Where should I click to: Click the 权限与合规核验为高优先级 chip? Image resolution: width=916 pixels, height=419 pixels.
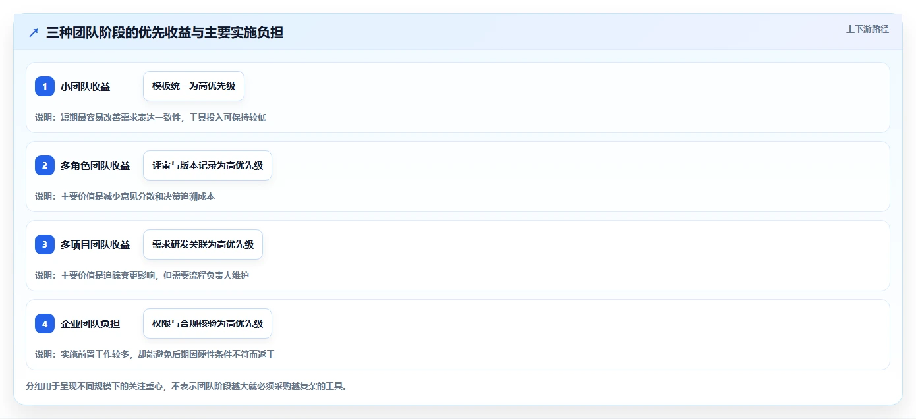208,323
